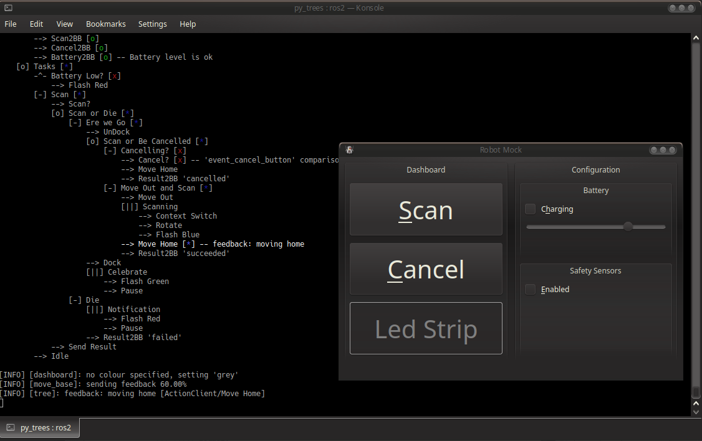Enable the Charging checkbox
The image size is (702, 441).
(530, 209)
